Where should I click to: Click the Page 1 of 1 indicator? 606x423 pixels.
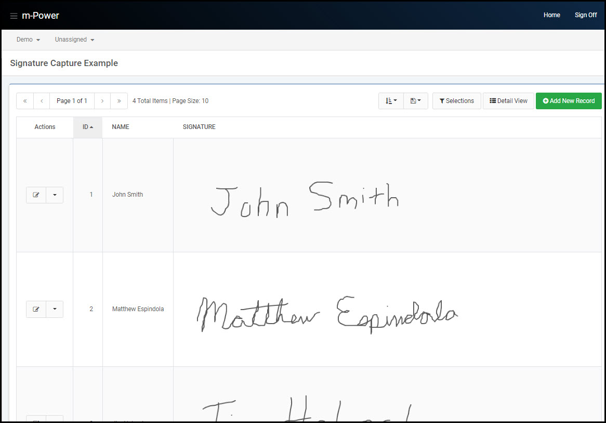(x=72, y=101)
